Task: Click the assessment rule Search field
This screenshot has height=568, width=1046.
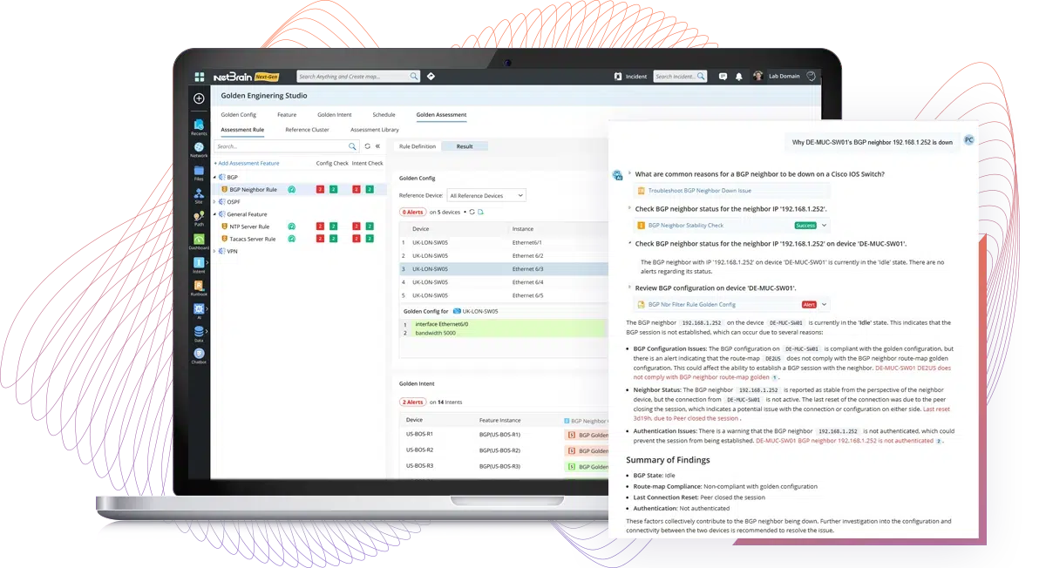Action: click(287, 146)
